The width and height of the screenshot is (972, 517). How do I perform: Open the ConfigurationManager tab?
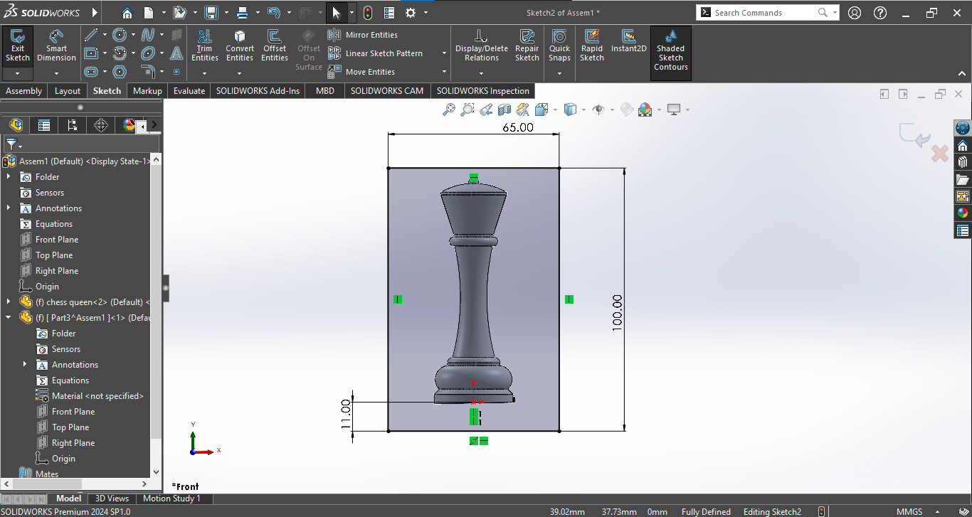(x=72, y=125)
